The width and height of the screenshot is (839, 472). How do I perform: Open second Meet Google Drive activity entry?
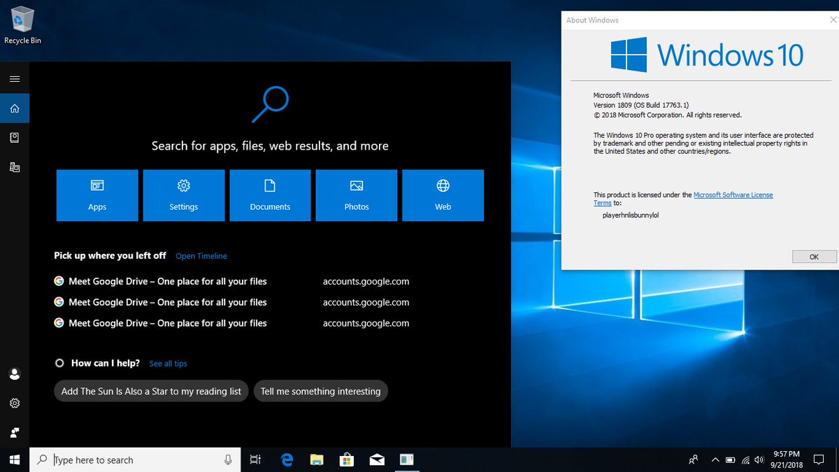(232, 302)
